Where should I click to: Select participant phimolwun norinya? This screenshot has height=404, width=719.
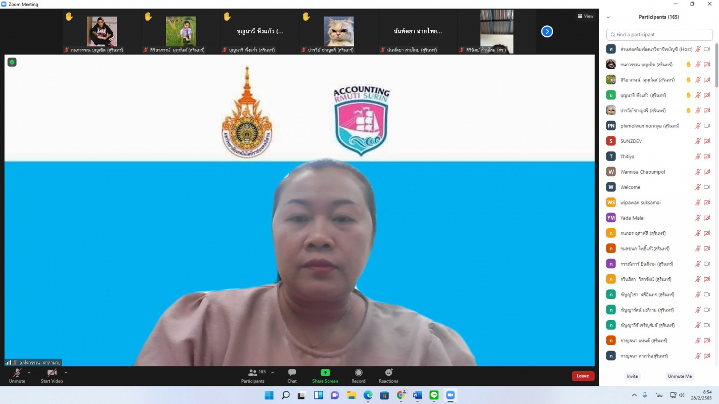coord(658,126)
